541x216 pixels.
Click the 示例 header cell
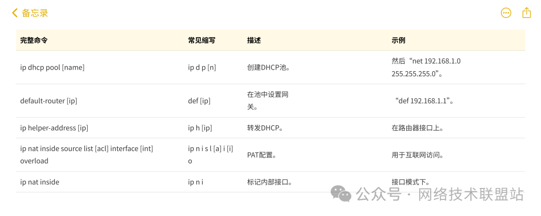(398, 40)
